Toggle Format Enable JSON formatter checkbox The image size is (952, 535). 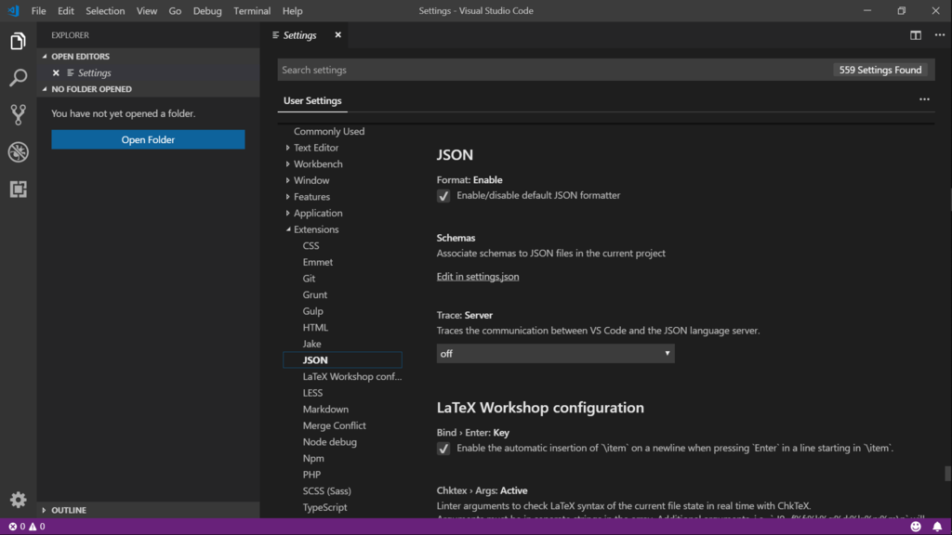[443, 196]
